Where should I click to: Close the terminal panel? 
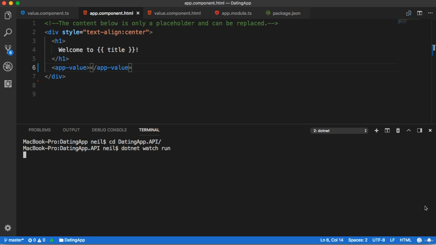pyautogui.click(x=430, y=130)
